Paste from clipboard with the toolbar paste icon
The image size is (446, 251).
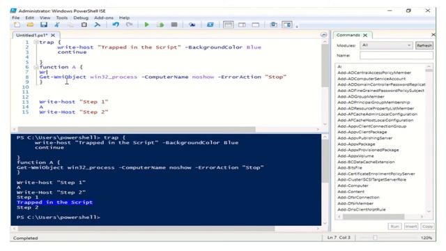84,25
